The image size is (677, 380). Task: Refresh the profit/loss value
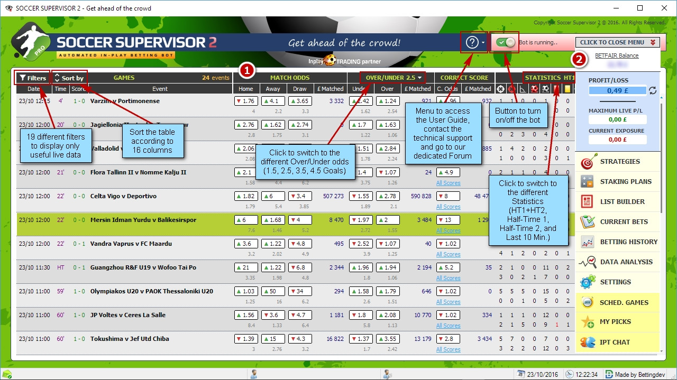(653, 90)
